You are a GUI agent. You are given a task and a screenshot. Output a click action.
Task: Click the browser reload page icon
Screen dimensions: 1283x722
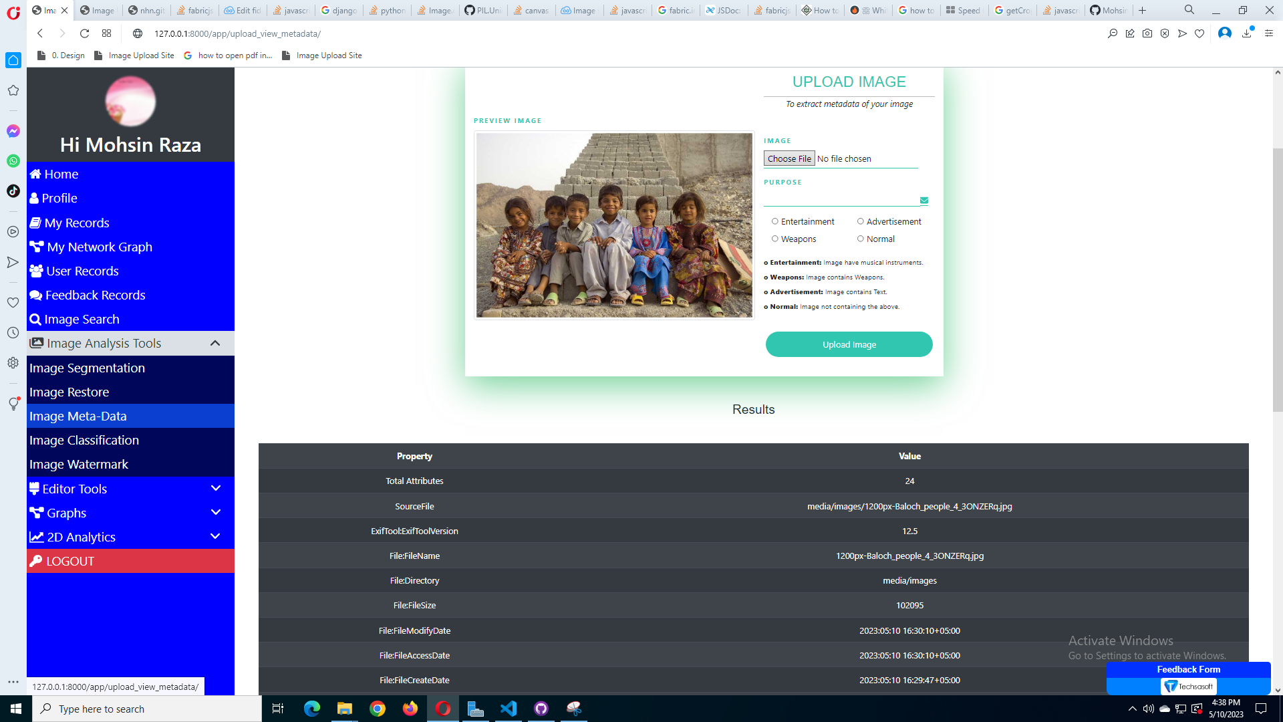tap(84, 33)
